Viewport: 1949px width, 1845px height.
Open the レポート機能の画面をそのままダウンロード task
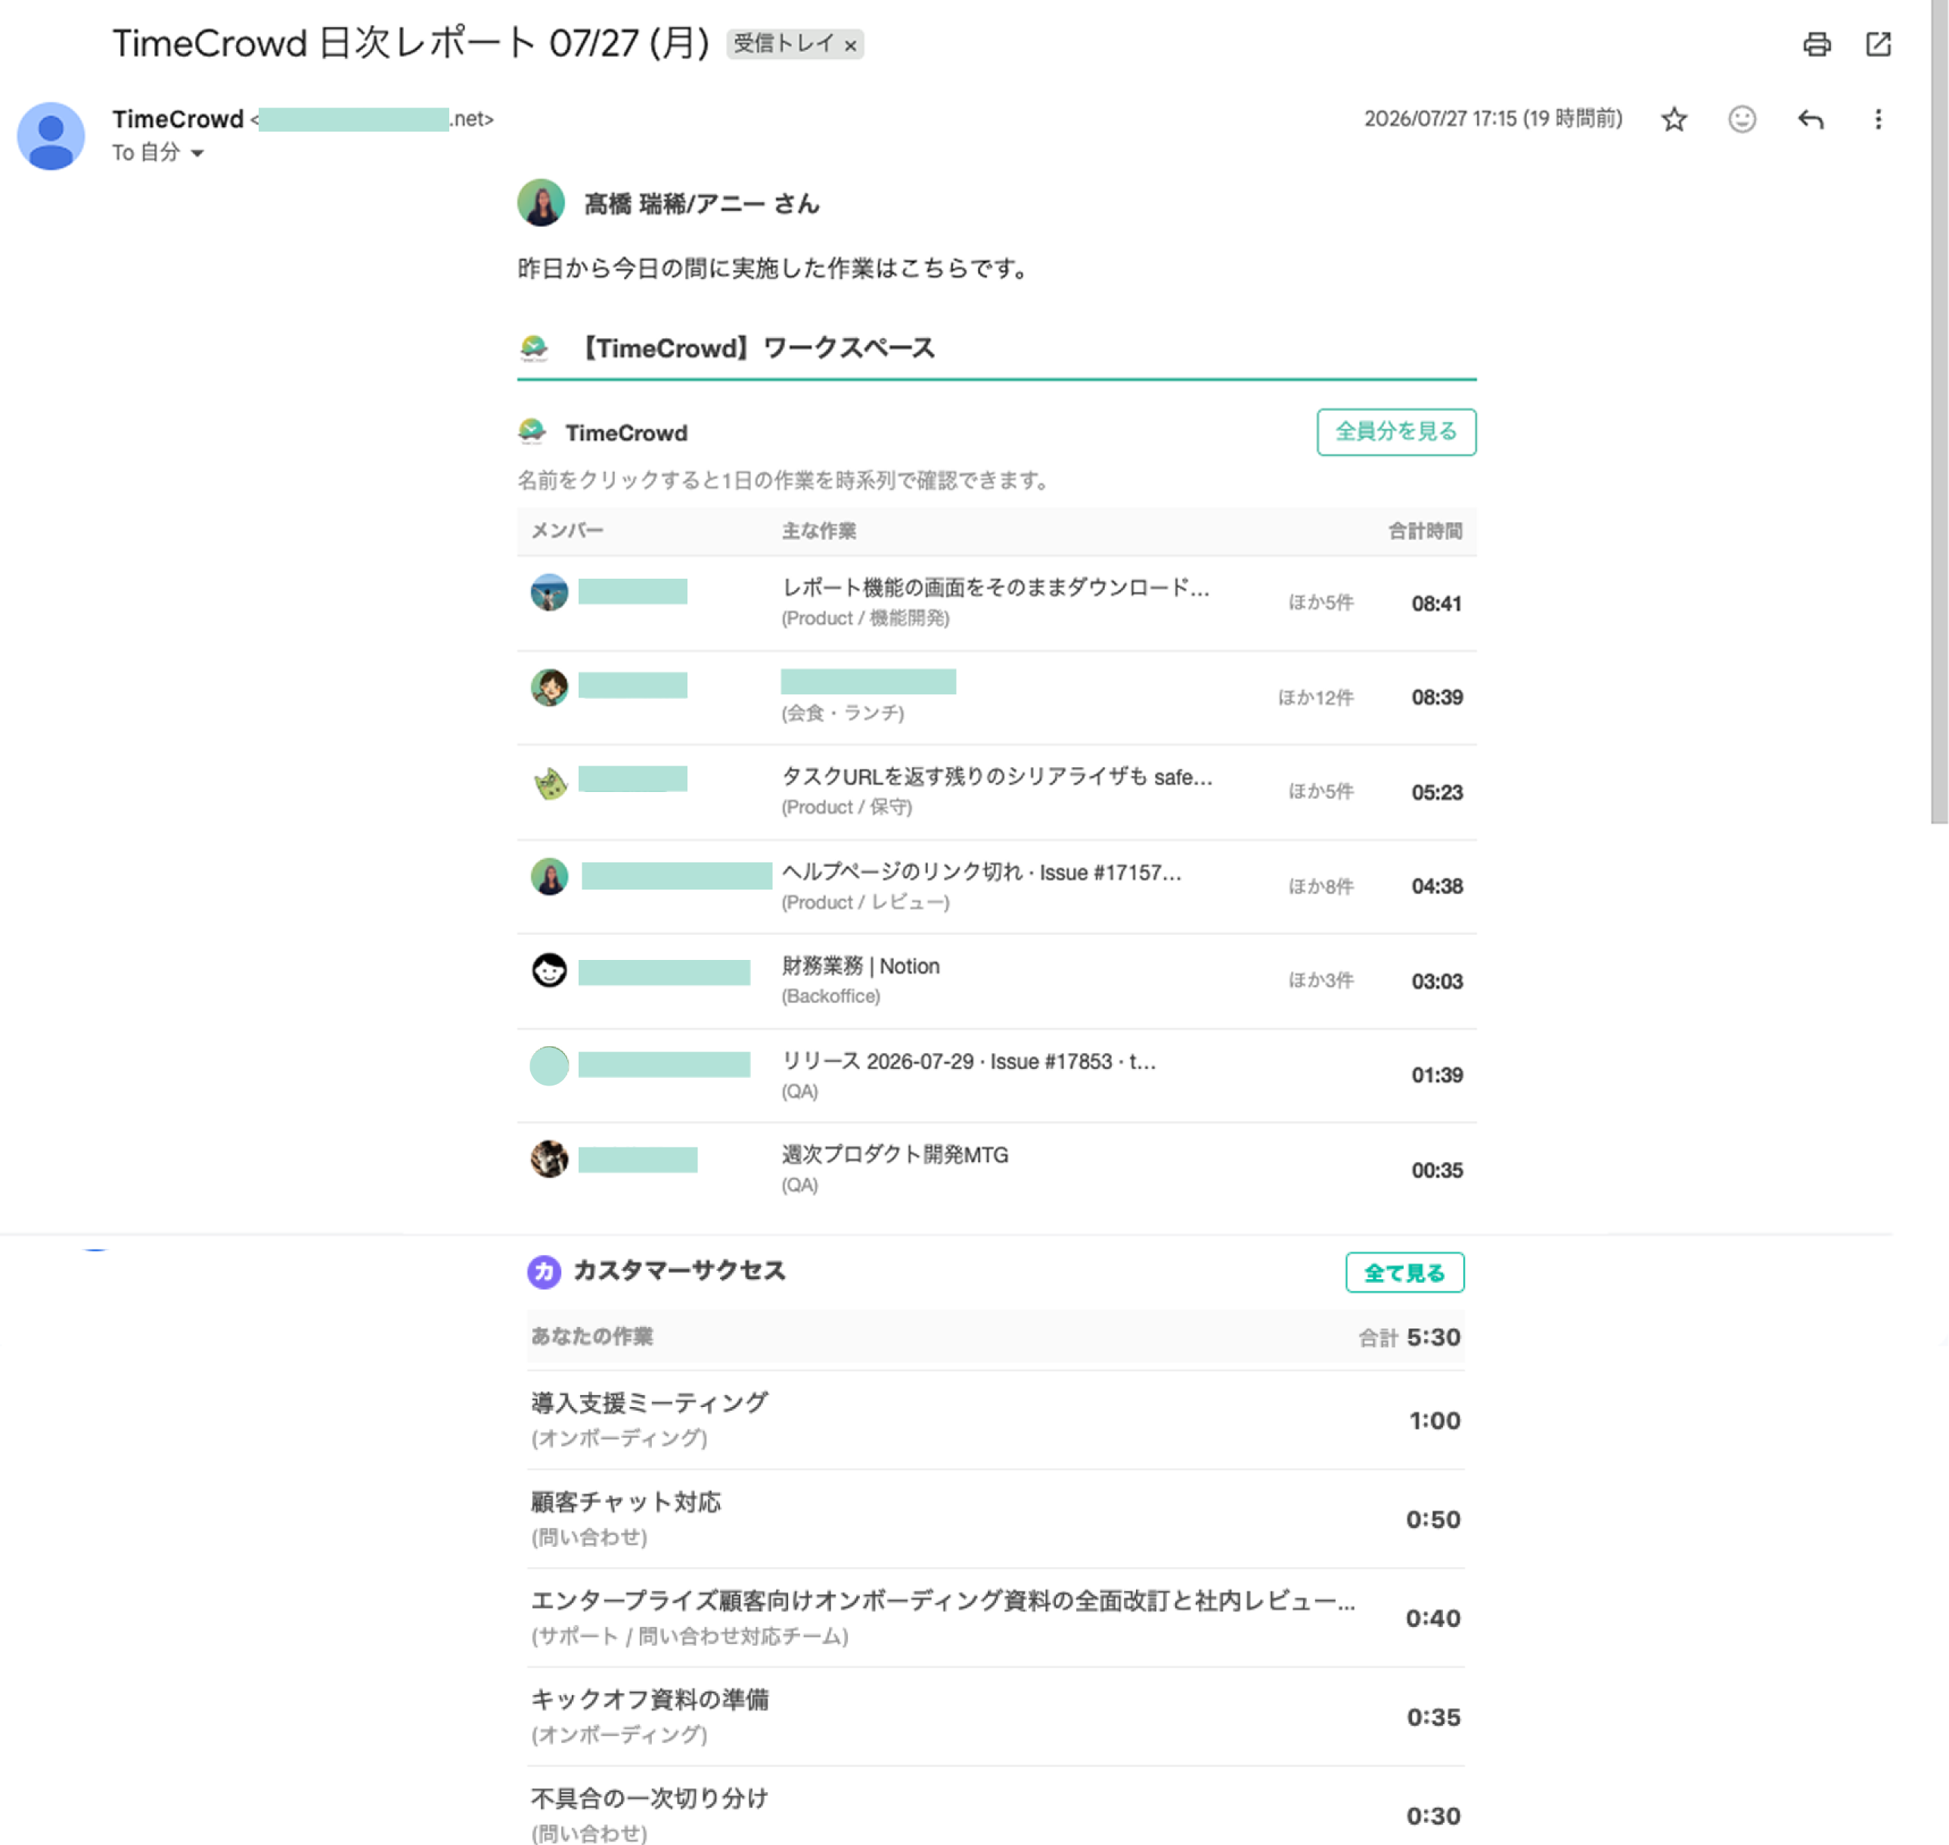coord(995,588)
